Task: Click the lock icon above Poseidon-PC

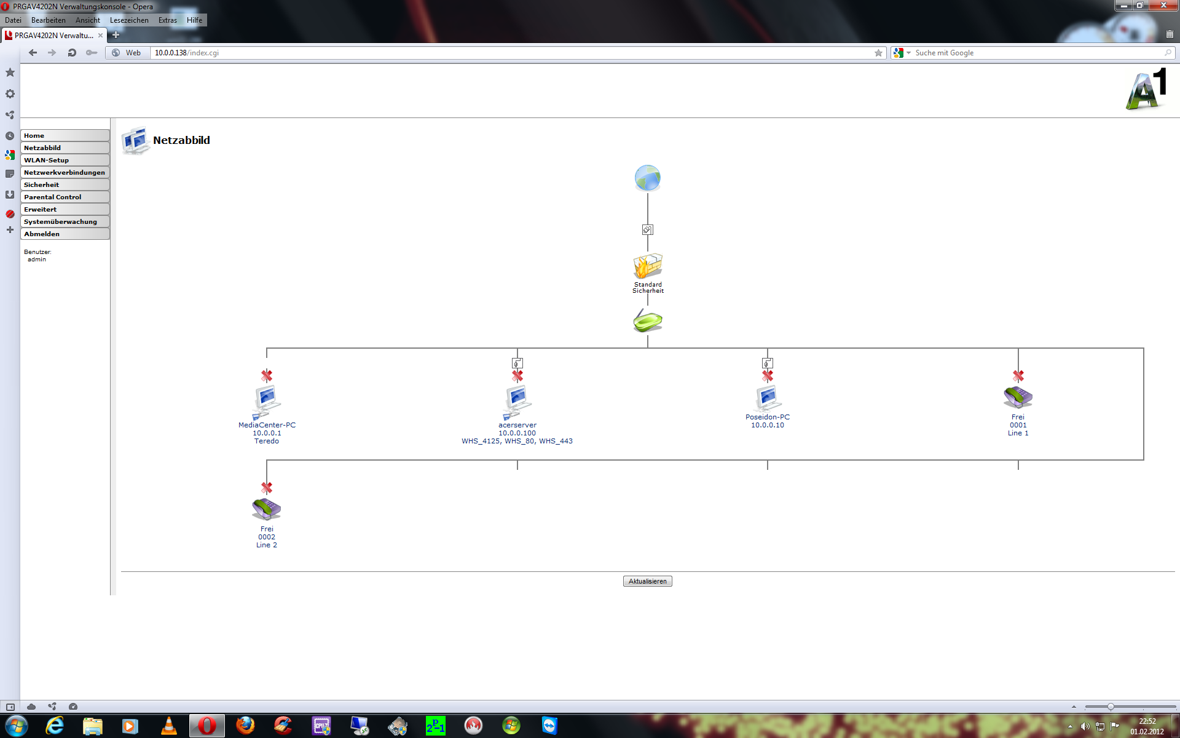Action: point(768,363)
